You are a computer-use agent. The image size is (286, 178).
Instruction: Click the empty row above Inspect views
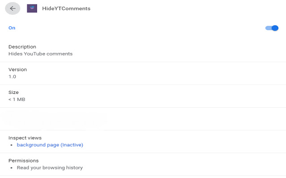(143, 119)
